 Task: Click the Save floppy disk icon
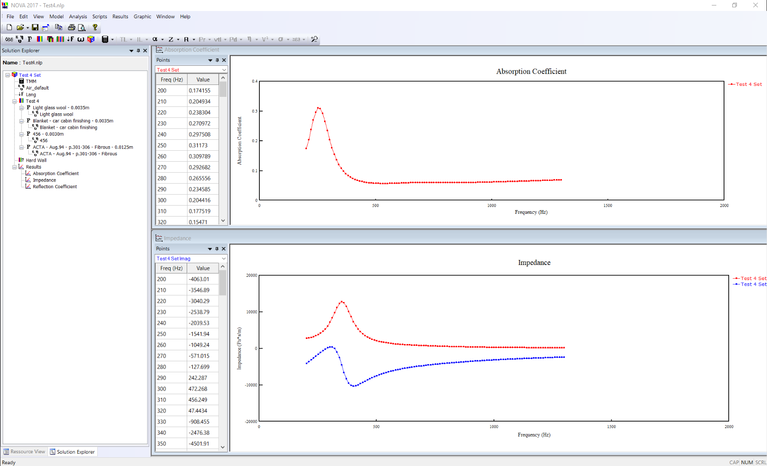point(35,27)
